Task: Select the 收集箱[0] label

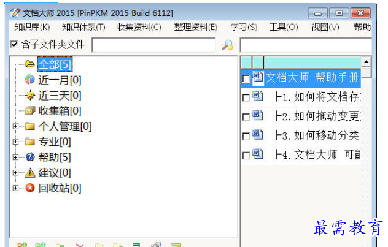Action: (x=60, y=111)
